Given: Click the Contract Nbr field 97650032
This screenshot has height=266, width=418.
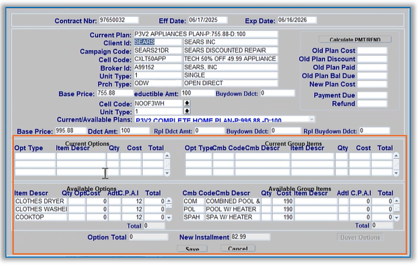Looking at the screenshot, I should tap(118, 20).
